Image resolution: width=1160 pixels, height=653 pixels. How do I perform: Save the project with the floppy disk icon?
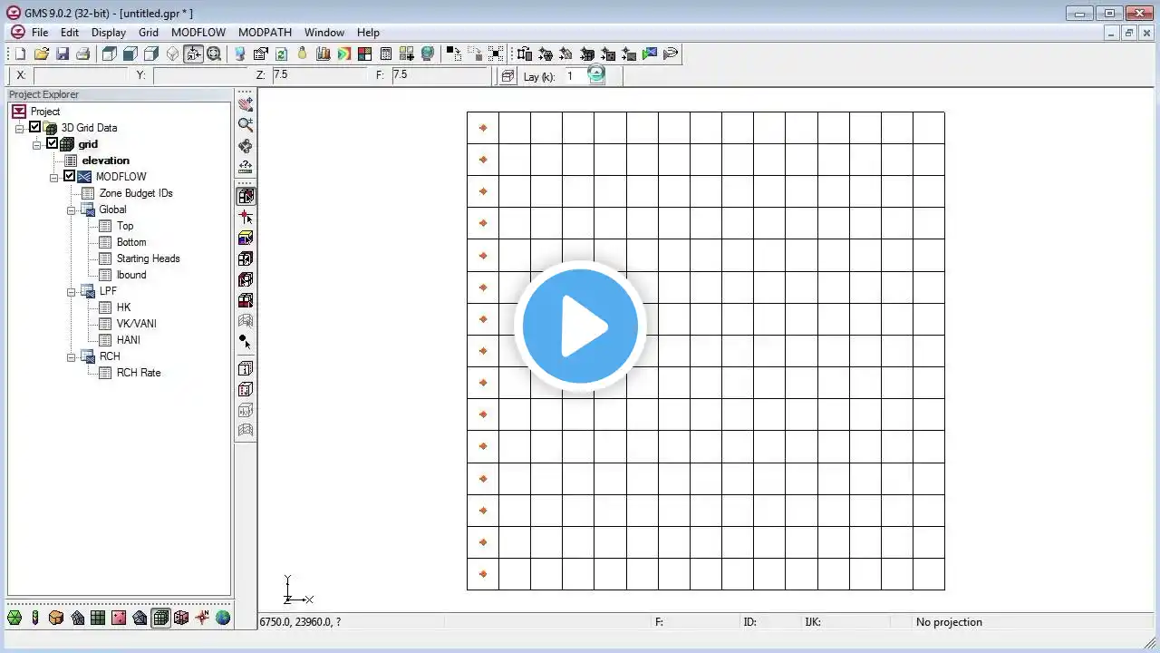[x=62, y=54]
